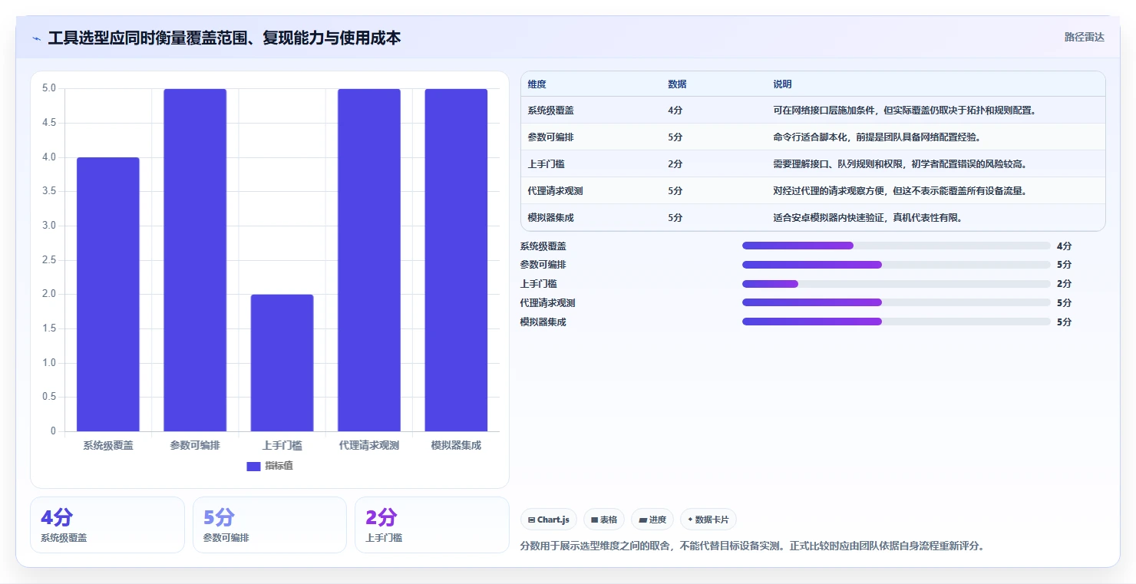Toggle the 指标值 legend color swatch

[253, 466]
